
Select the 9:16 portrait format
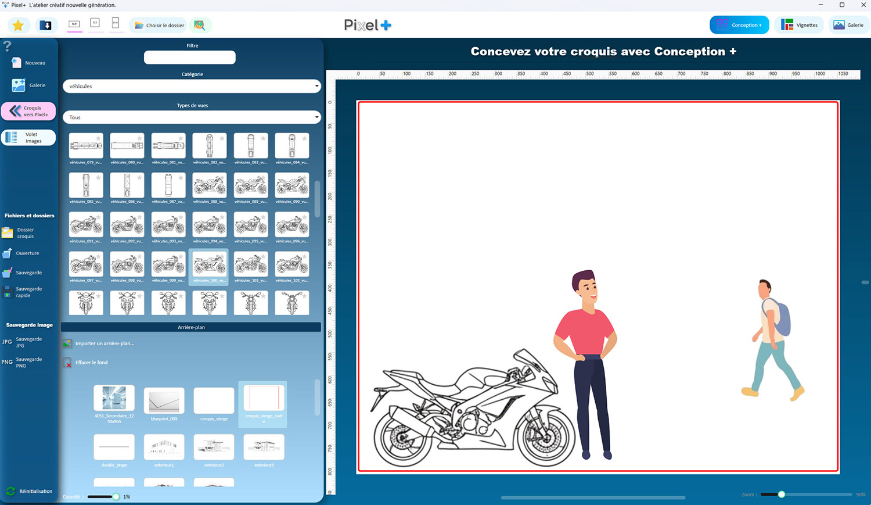click(x=116, y=23)
